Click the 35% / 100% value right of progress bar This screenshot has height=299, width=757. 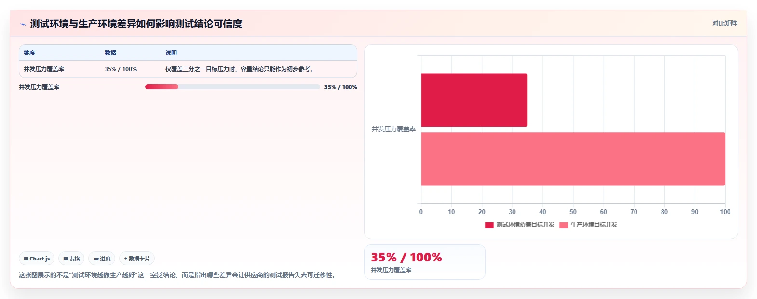coord(340,87)
